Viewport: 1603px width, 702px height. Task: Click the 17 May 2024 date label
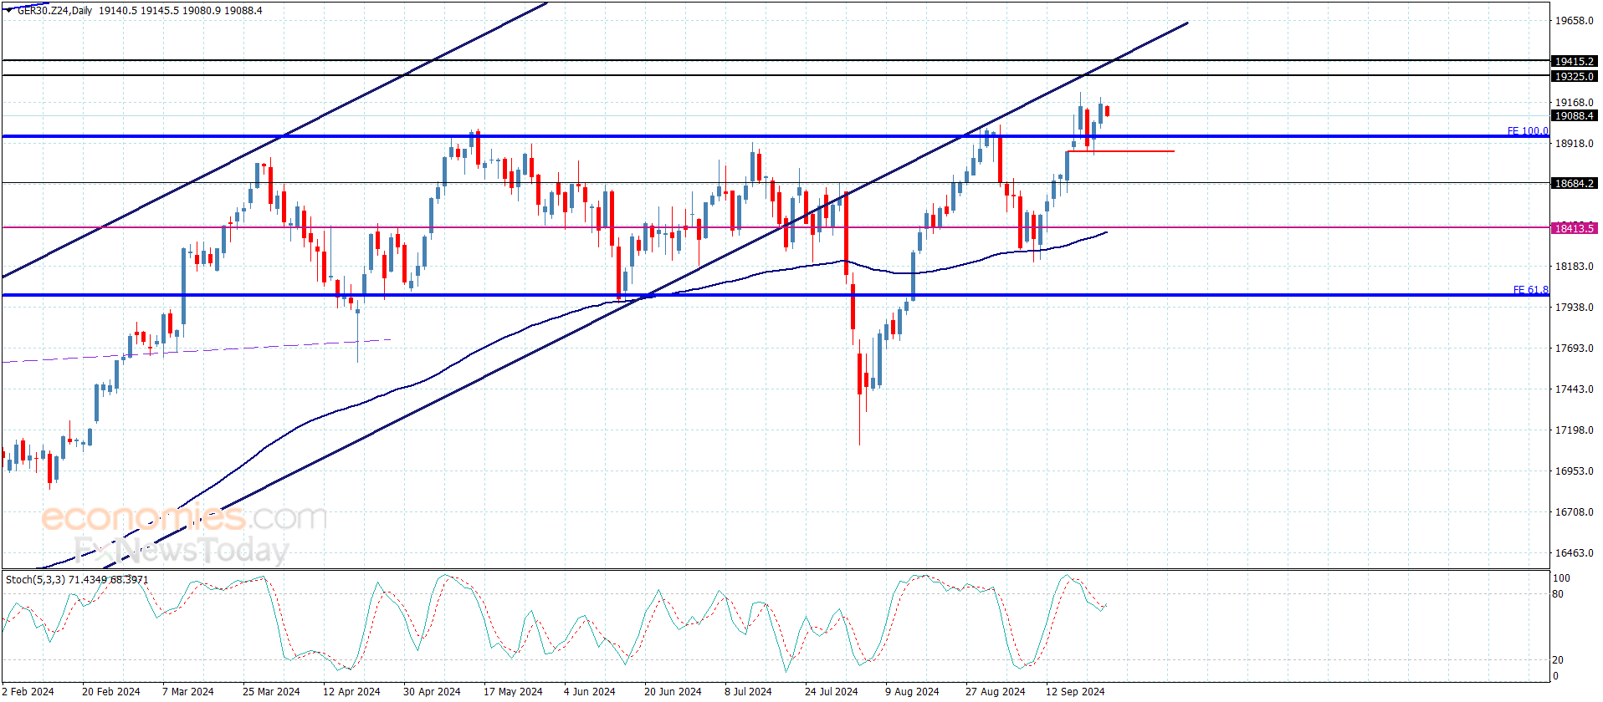tap(513, 692)
